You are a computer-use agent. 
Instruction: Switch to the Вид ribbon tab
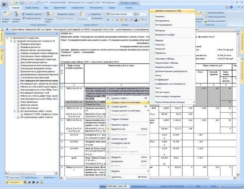point(46,8)
